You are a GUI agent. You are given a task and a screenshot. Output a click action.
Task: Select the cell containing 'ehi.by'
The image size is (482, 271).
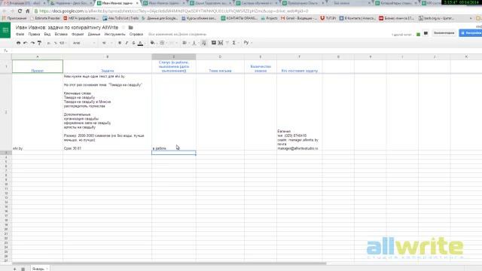(x=37, y=112)
